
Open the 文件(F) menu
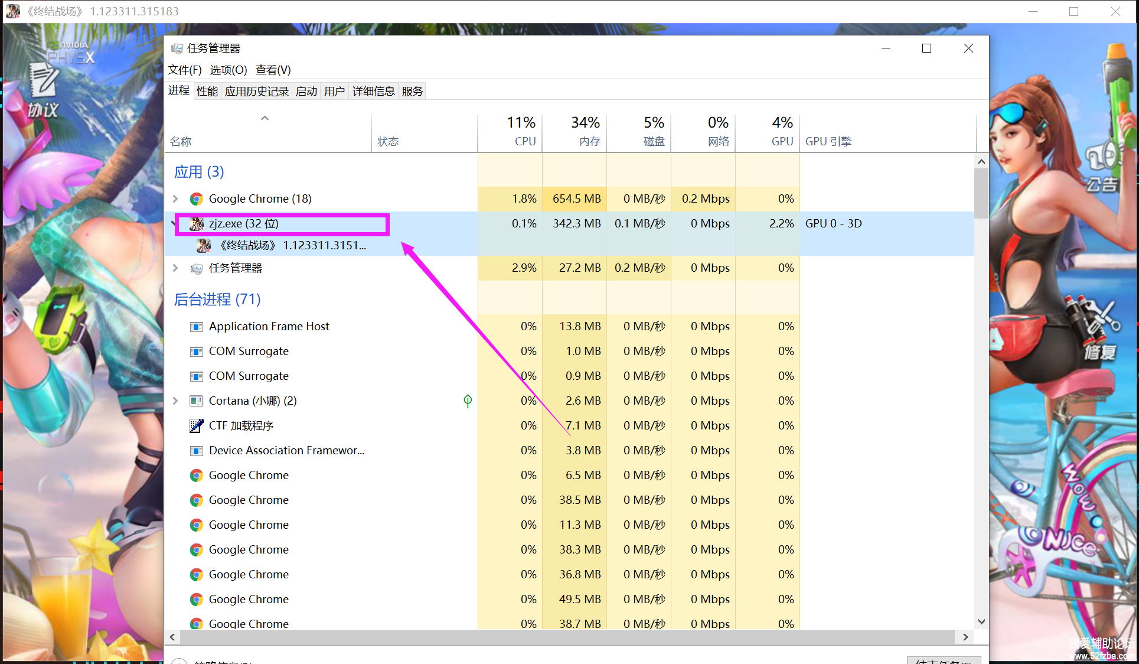[x=184, y=70]
